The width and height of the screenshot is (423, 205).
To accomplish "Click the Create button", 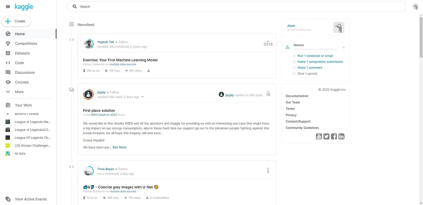I will point(16,21).
